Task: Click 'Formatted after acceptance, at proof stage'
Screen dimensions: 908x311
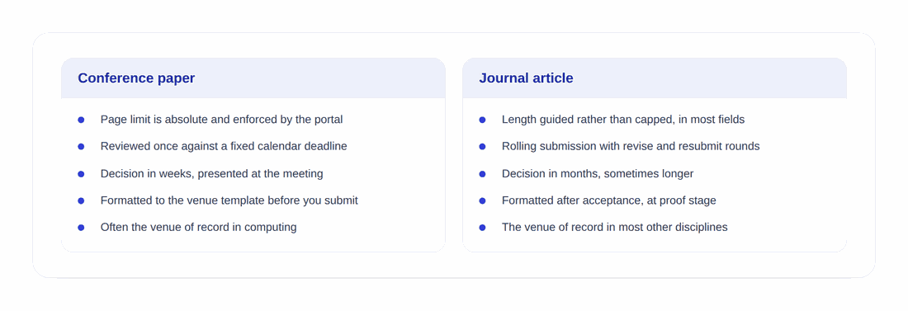Action: [608, 200]
